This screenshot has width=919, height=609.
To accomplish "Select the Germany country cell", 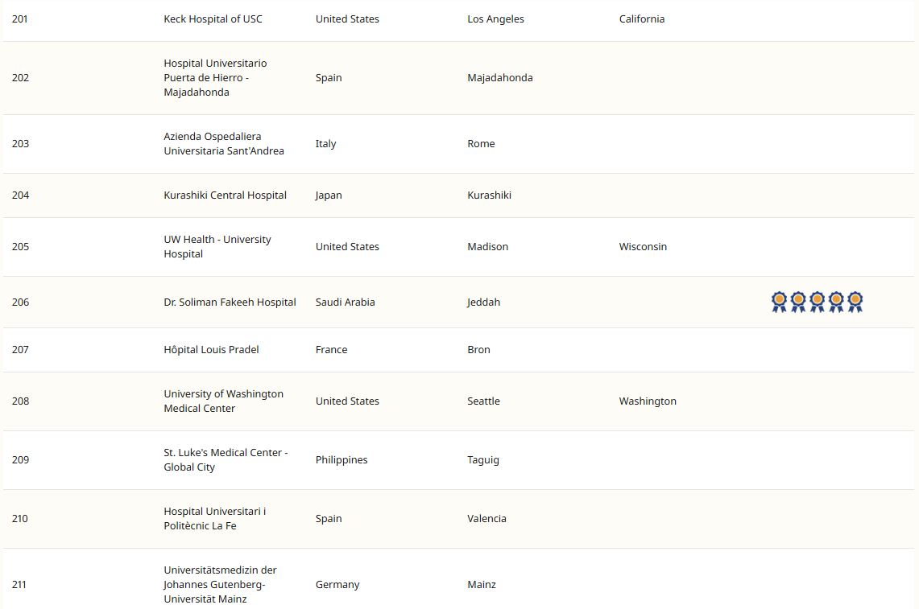I will pyautogui.click(x=337, y=585).
